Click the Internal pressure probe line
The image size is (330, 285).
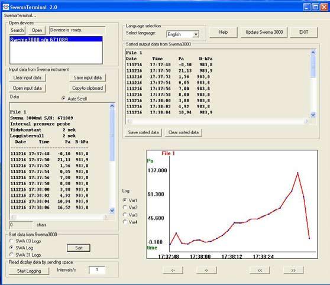click(x=40, y=124)
